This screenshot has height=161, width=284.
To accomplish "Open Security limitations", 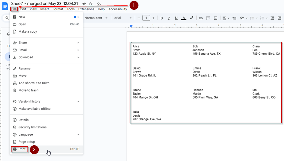I will coord(46,127).
